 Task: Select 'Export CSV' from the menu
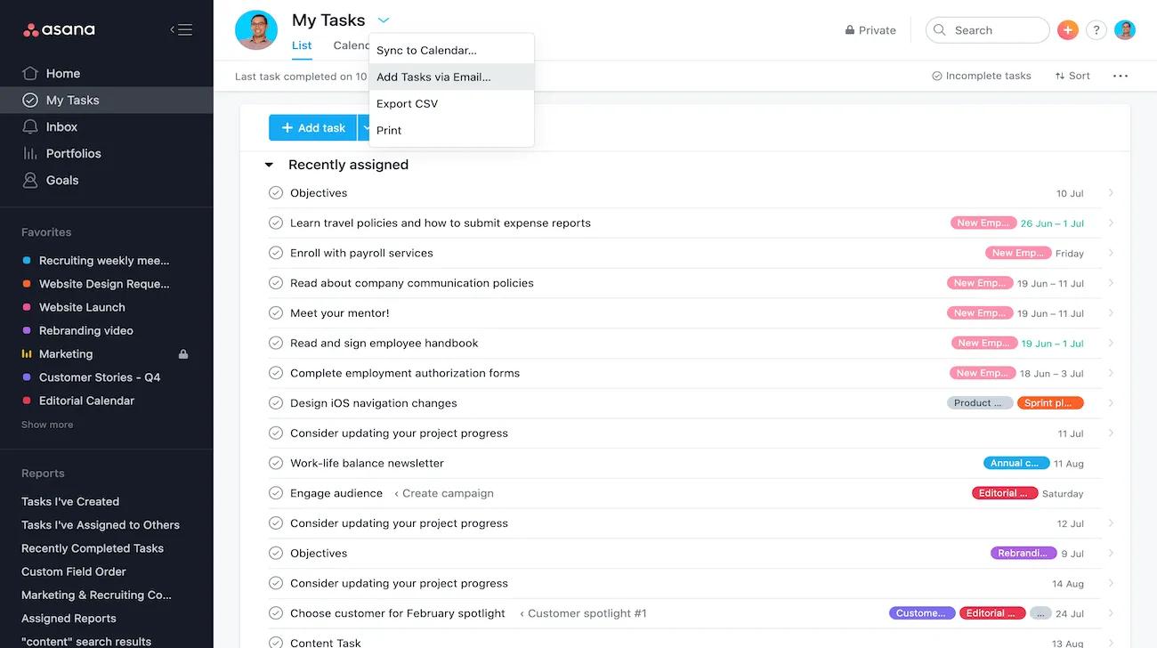pos(407,103)
